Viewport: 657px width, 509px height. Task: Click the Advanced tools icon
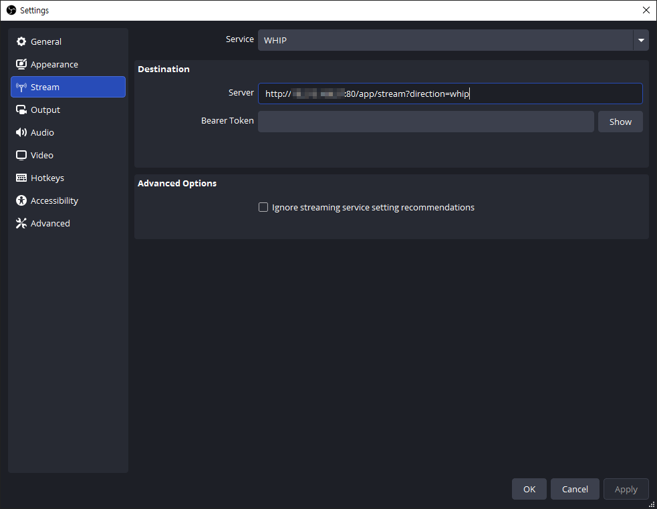point(21,224)
